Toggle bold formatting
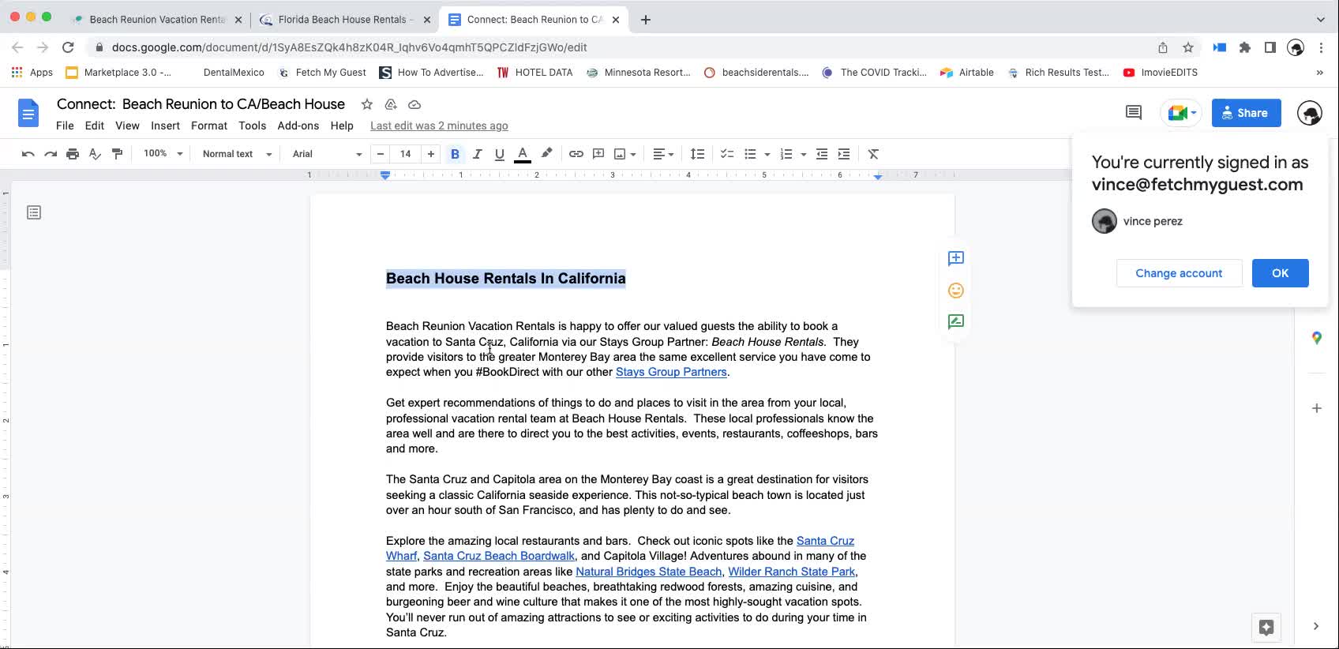The height and width of the screenshot is (649, 1339). point(455,154)
